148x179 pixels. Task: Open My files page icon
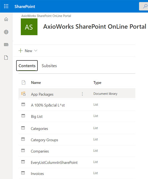[x=6, y=57]
